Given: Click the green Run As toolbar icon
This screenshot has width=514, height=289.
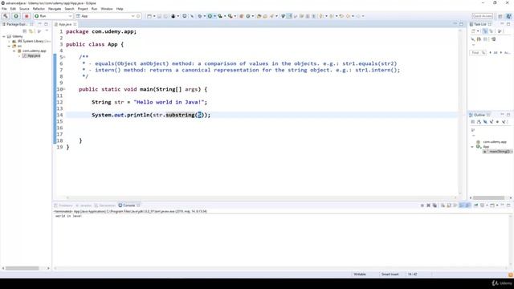Looking at the screenshot, I should tap(210, 16).
